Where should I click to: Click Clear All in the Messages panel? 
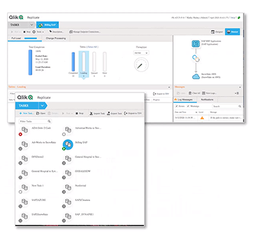(x=194, y=93)
